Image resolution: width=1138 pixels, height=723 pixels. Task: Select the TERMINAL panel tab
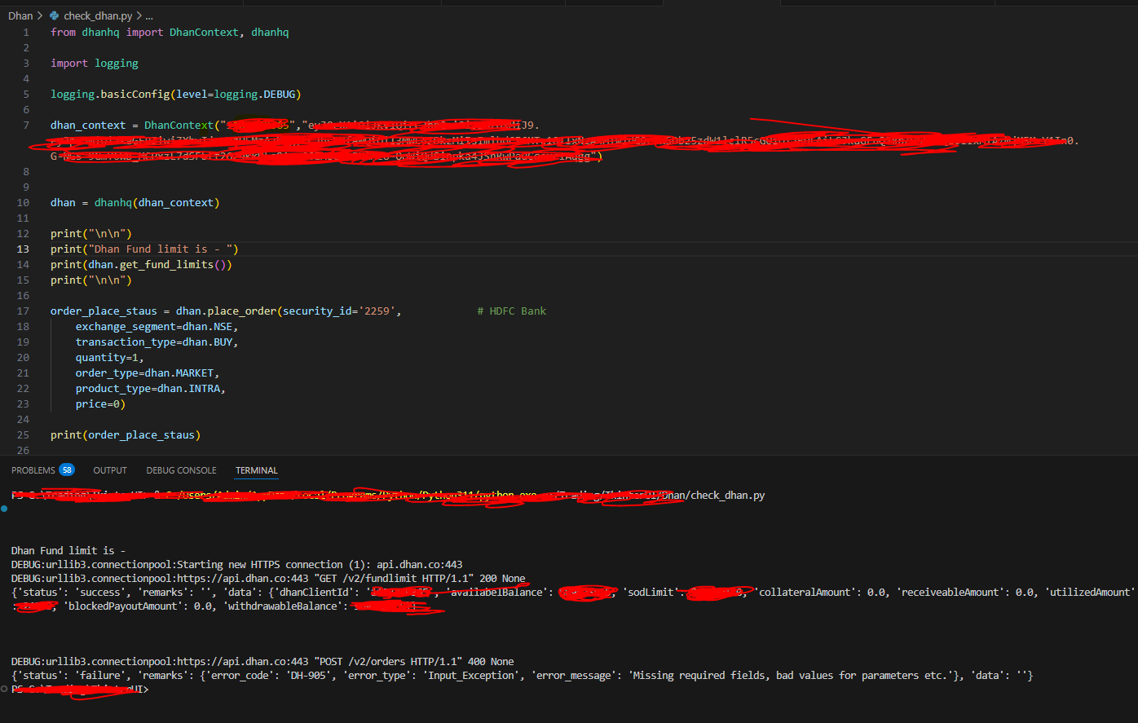point(257,470)
